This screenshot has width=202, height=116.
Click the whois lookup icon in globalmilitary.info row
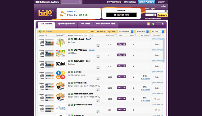(98, 111)
